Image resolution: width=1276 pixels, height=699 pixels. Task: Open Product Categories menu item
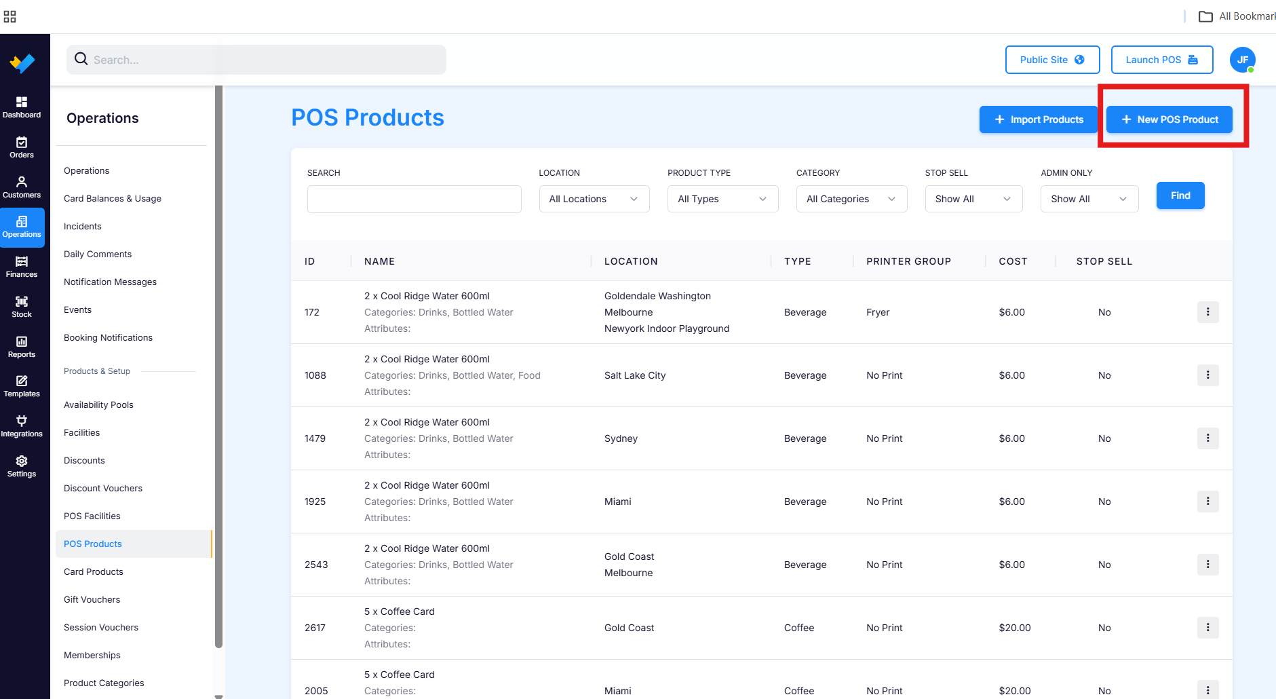coord(104,683)
